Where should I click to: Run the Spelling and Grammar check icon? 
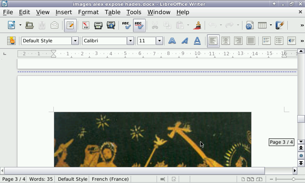click(126, 26)
